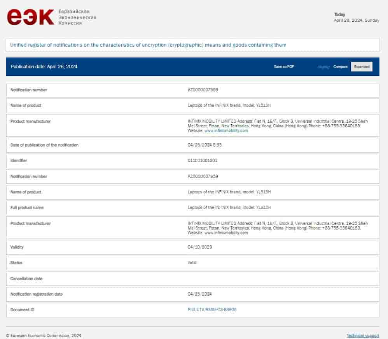Viewport: 388px width, 339px height.
Task: Click the Eurasian Economic Commission copyright text
Action: pyautogui.click(x=44, y=336)
